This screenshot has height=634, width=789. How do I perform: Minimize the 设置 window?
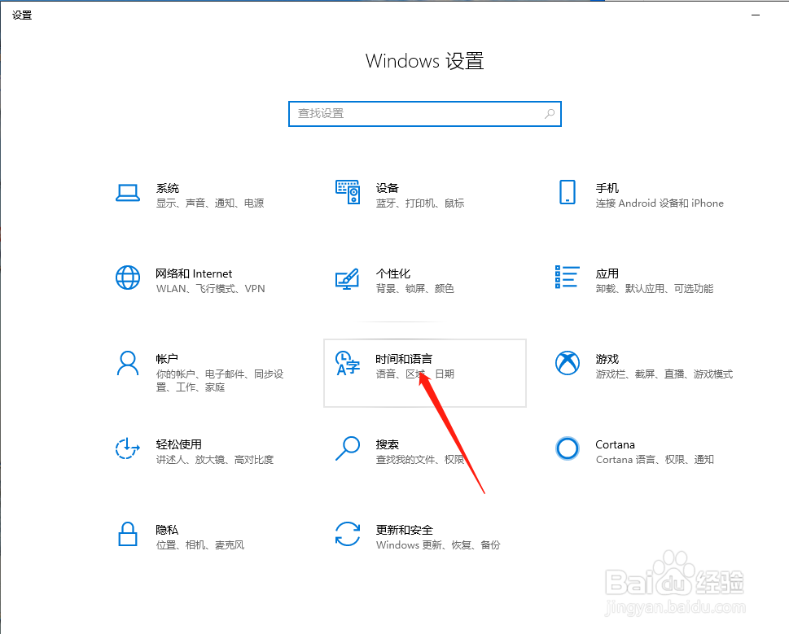pos(756,15)
